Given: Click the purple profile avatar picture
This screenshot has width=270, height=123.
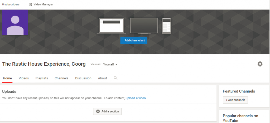Looking at the screenshot, I should pyautogui.click(x=15, y=23).
